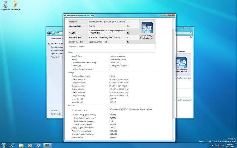This screenshot has height=148, width=237.
Task: Launch Windows Media Player from taskbar
Action: (x=30, y=145)
